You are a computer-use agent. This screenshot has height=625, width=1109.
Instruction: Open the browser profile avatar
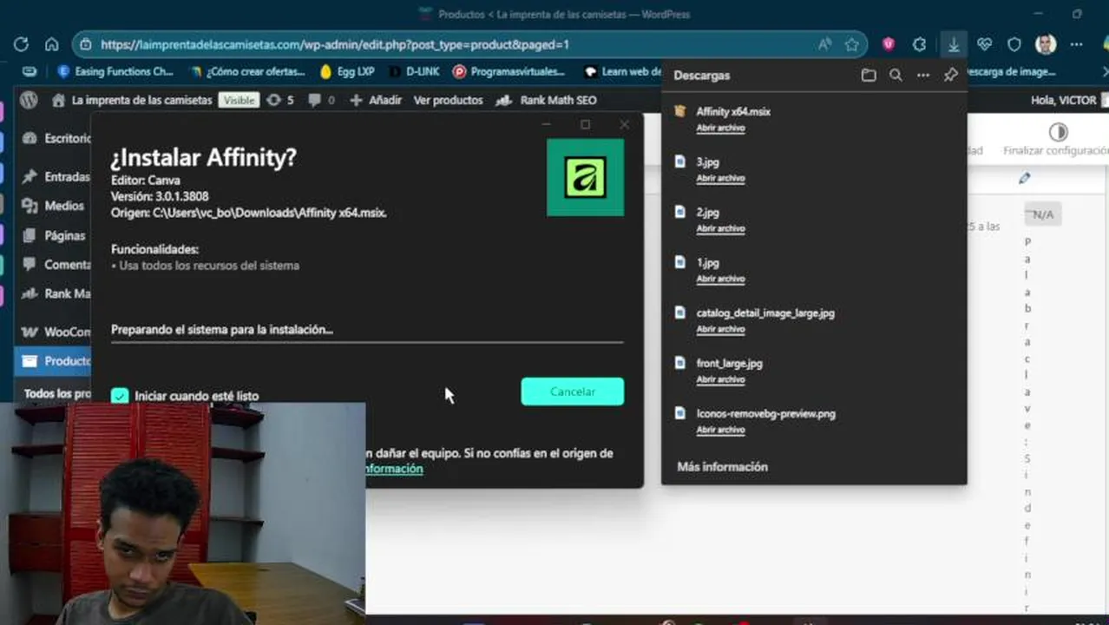pyautogui.click(x=1046, y=44)
